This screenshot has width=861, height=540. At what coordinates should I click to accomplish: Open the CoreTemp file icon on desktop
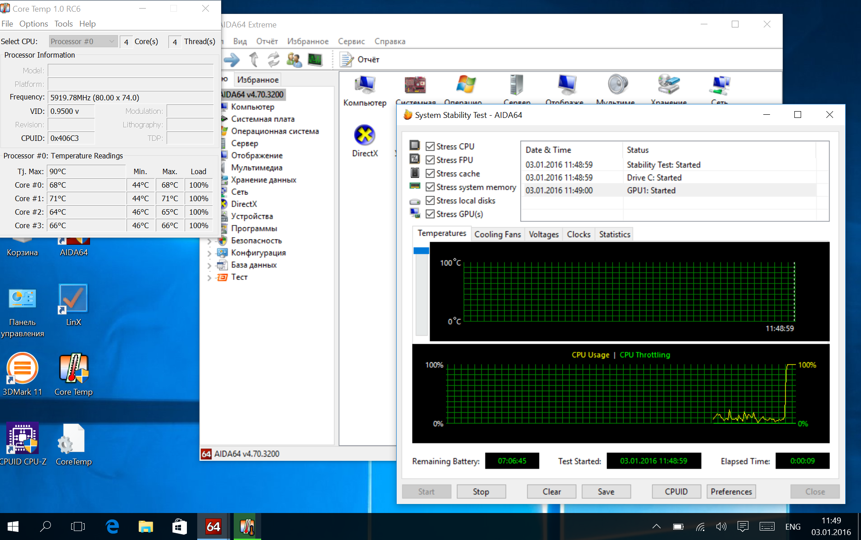[x=73, y=444]
